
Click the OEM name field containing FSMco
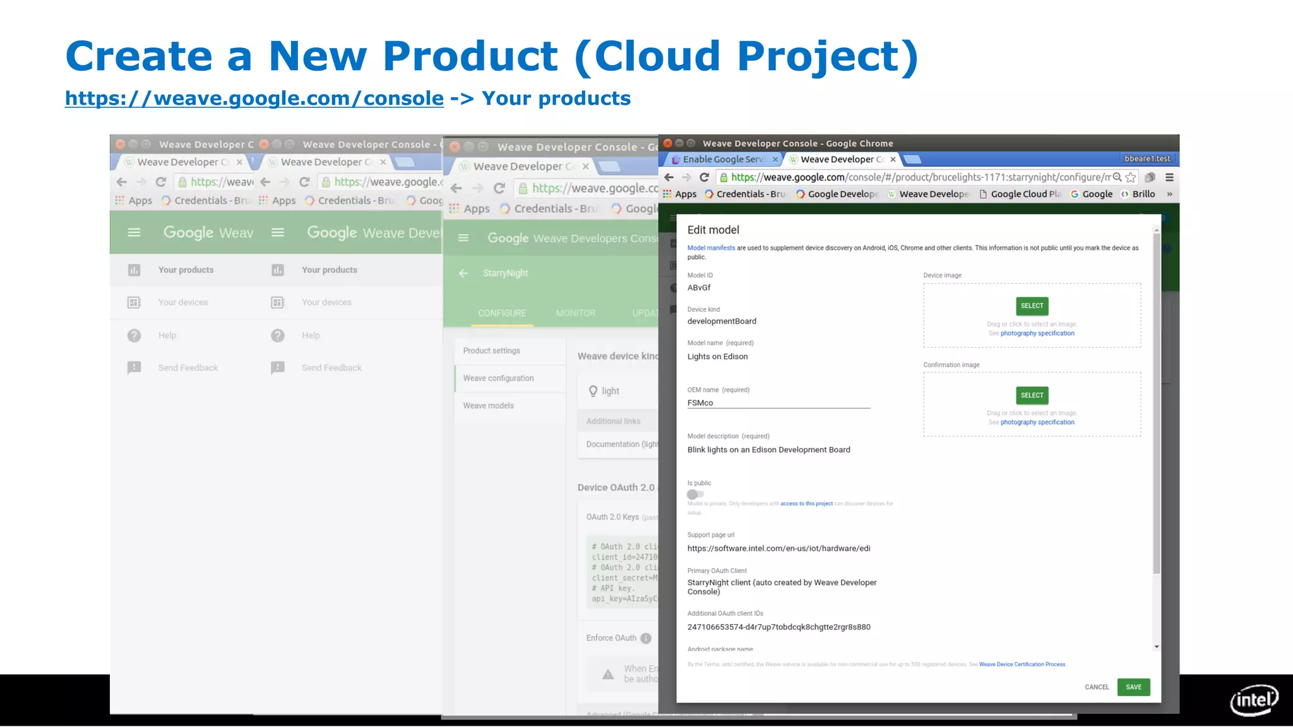coord(778,403)
